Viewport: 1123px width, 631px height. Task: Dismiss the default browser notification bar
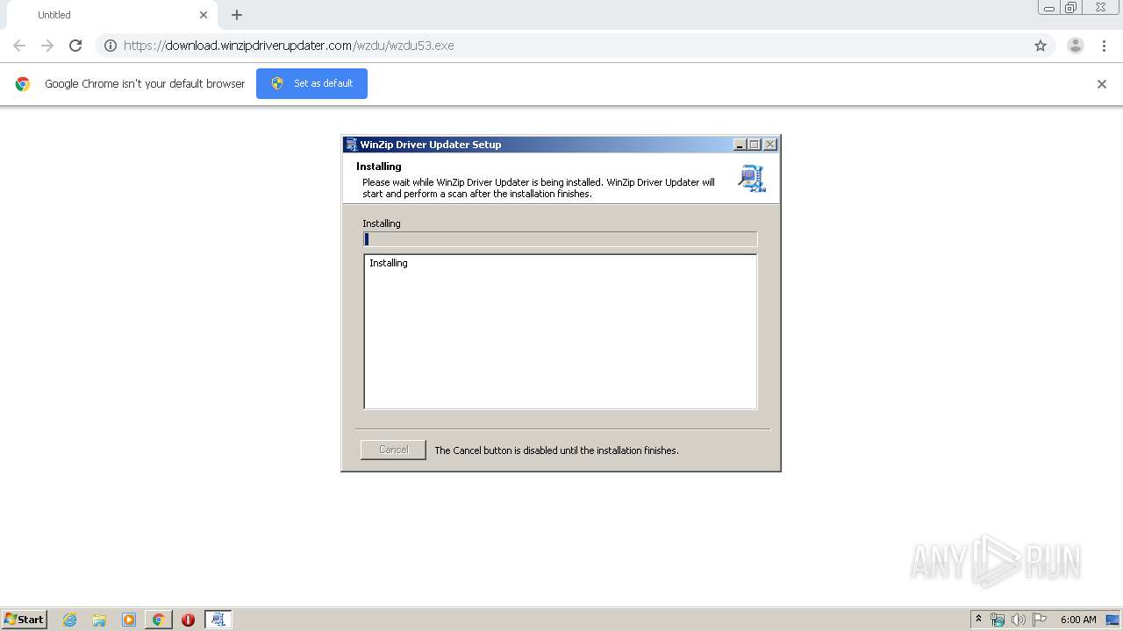point(1102,84)
